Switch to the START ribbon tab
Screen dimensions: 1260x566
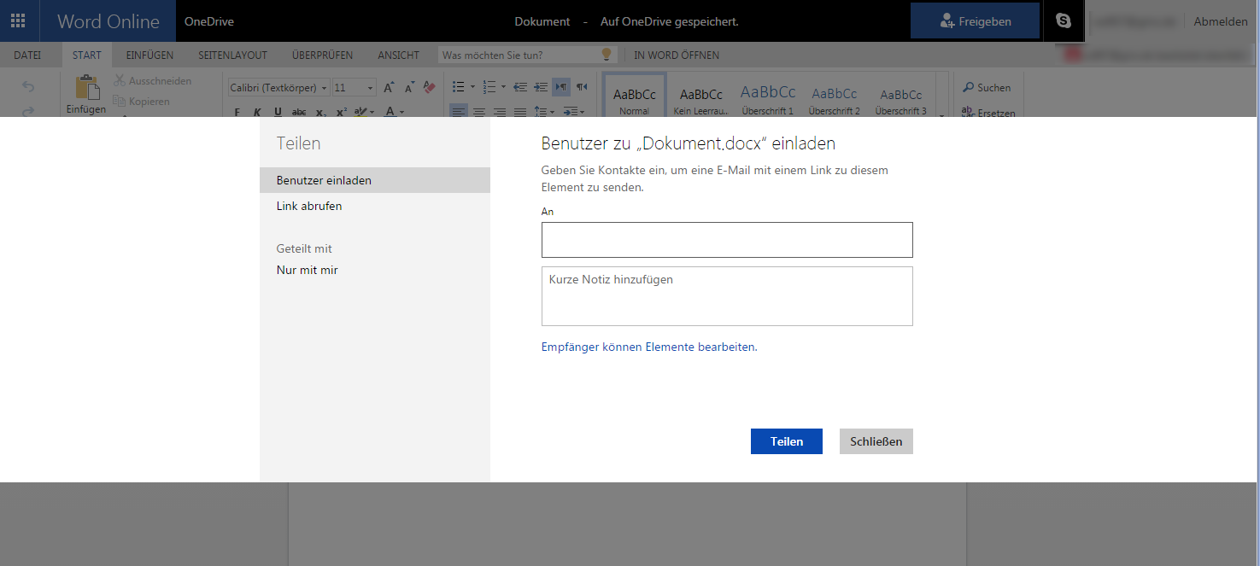[x=87, y=55]
